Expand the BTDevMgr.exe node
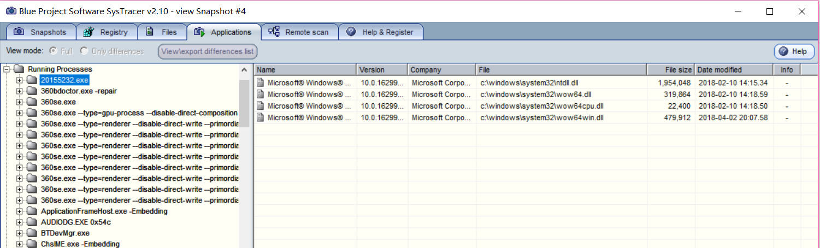 click(x=20, y=233)
